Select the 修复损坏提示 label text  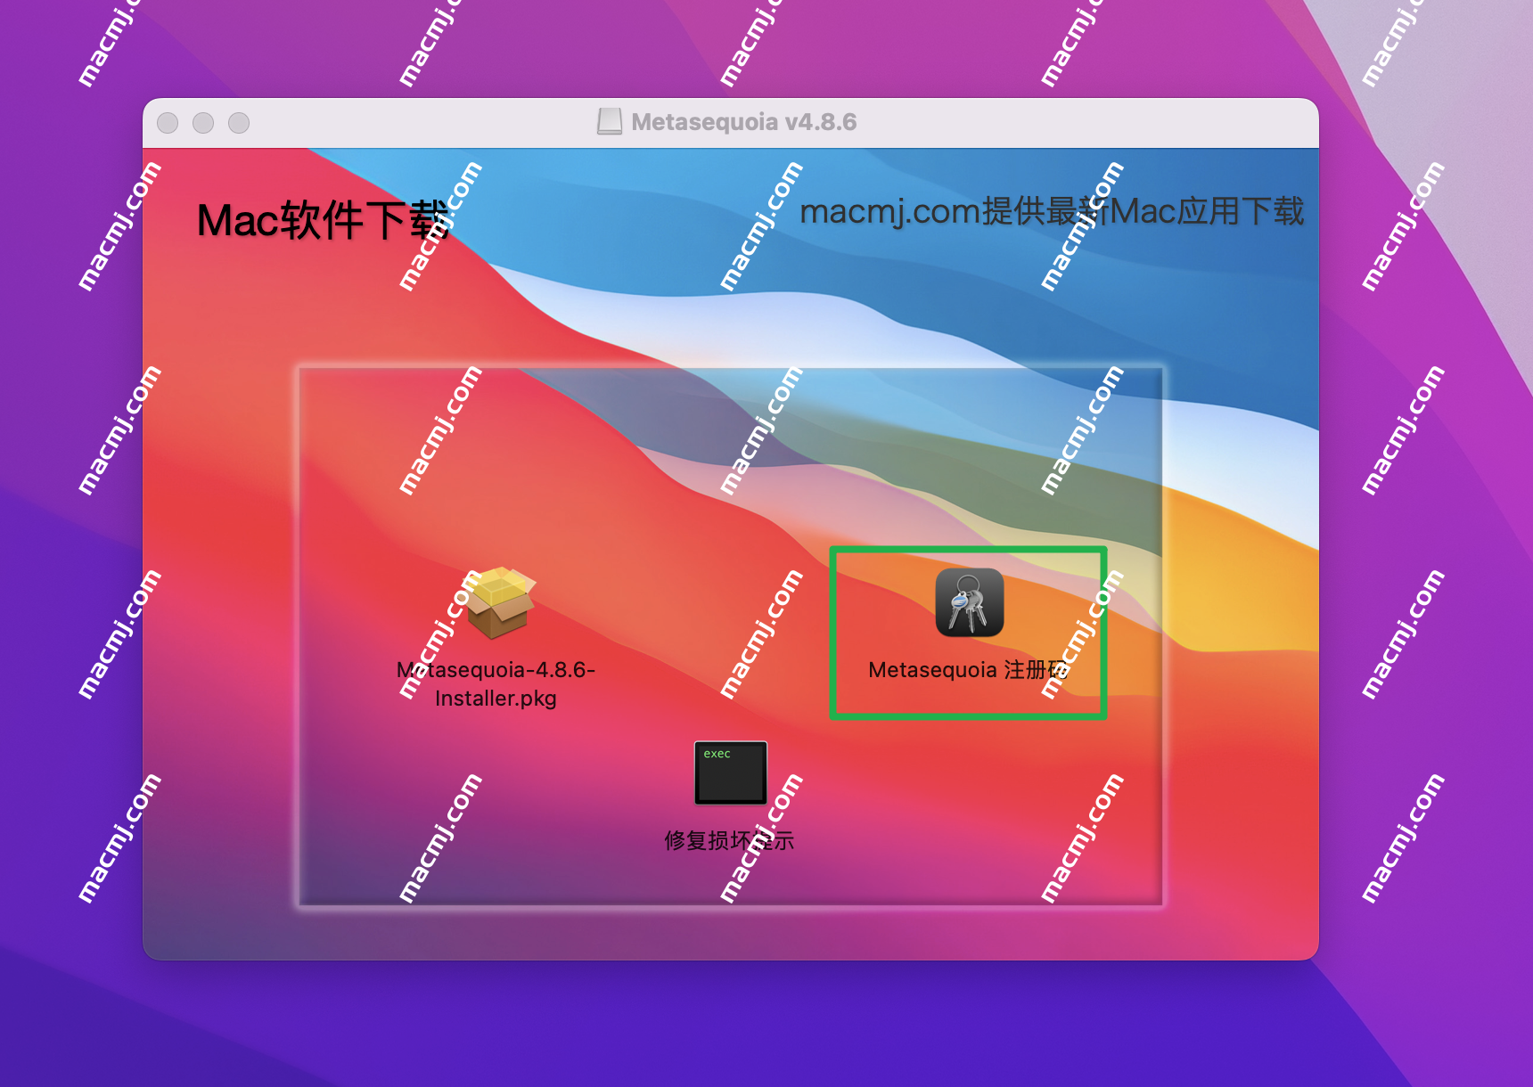coord(729,840)
